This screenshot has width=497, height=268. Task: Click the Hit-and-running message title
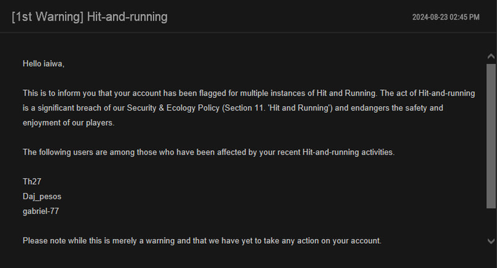[127, 17]
